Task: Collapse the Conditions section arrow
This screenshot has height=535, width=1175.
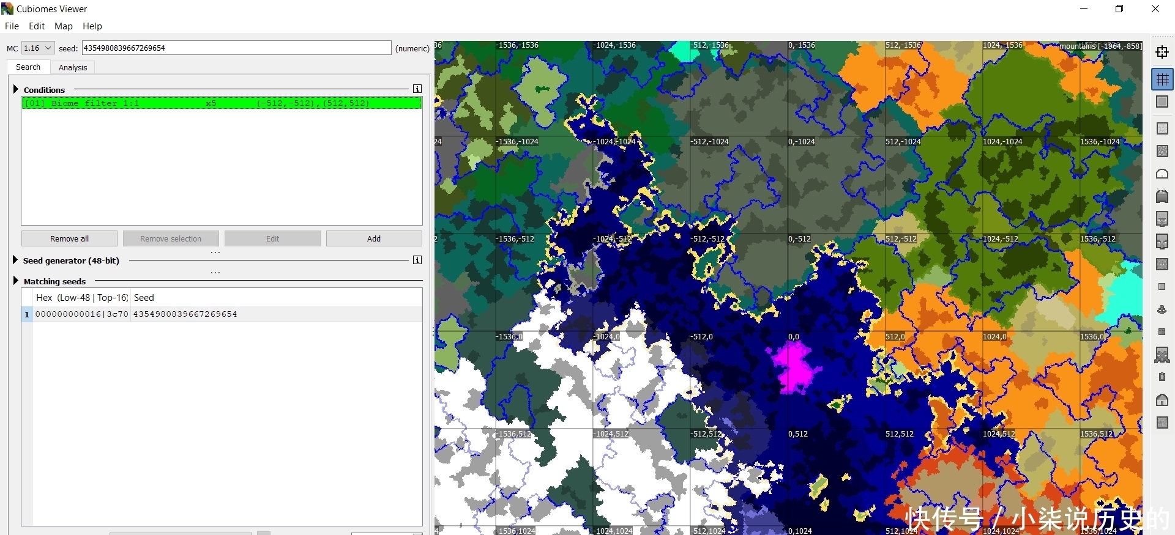Action: tap(16, 89)
